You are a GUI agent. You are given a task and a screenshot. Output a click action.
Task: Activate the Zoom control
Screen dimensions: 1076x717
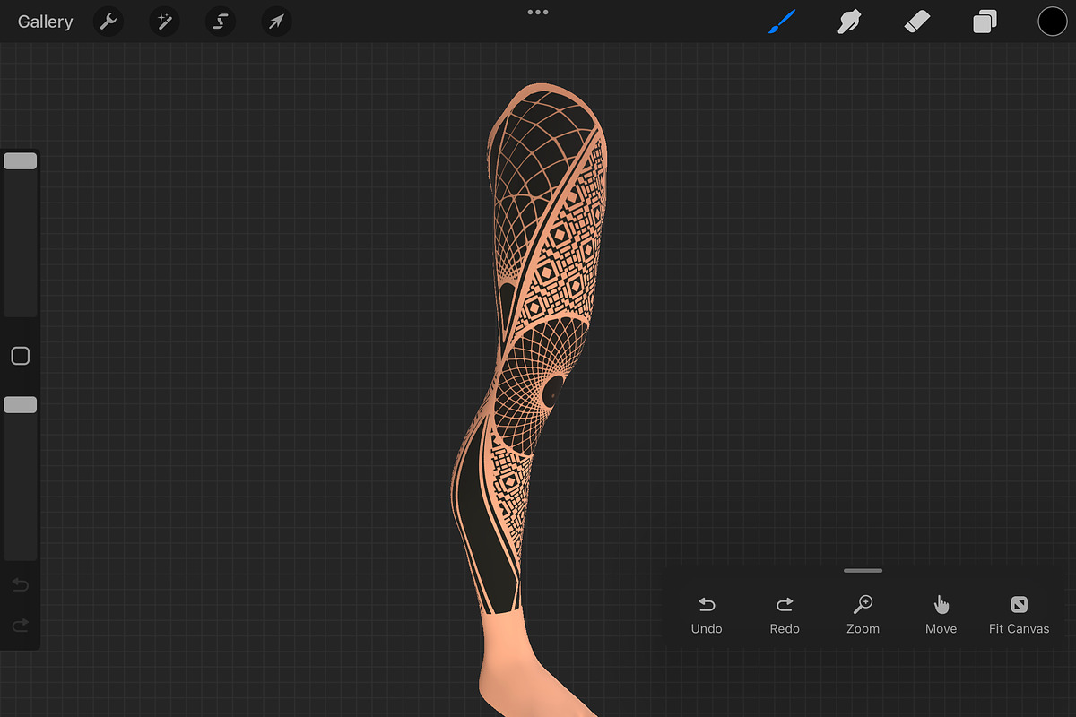point(863,614)
